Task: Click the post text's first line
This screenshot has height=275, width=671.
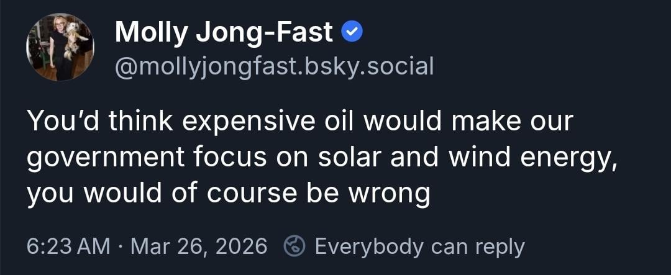Action: 299,122
